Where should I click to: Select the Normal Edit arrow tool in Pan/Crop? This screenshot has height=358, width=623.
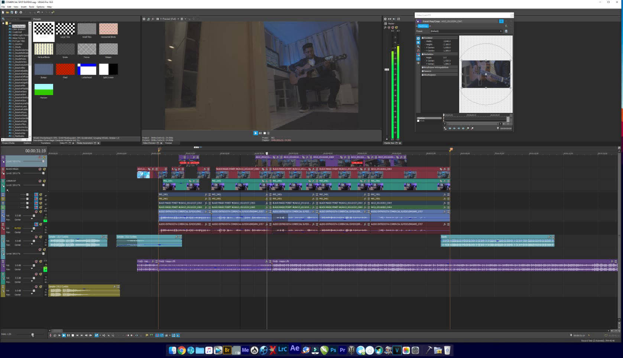[418, 43]
